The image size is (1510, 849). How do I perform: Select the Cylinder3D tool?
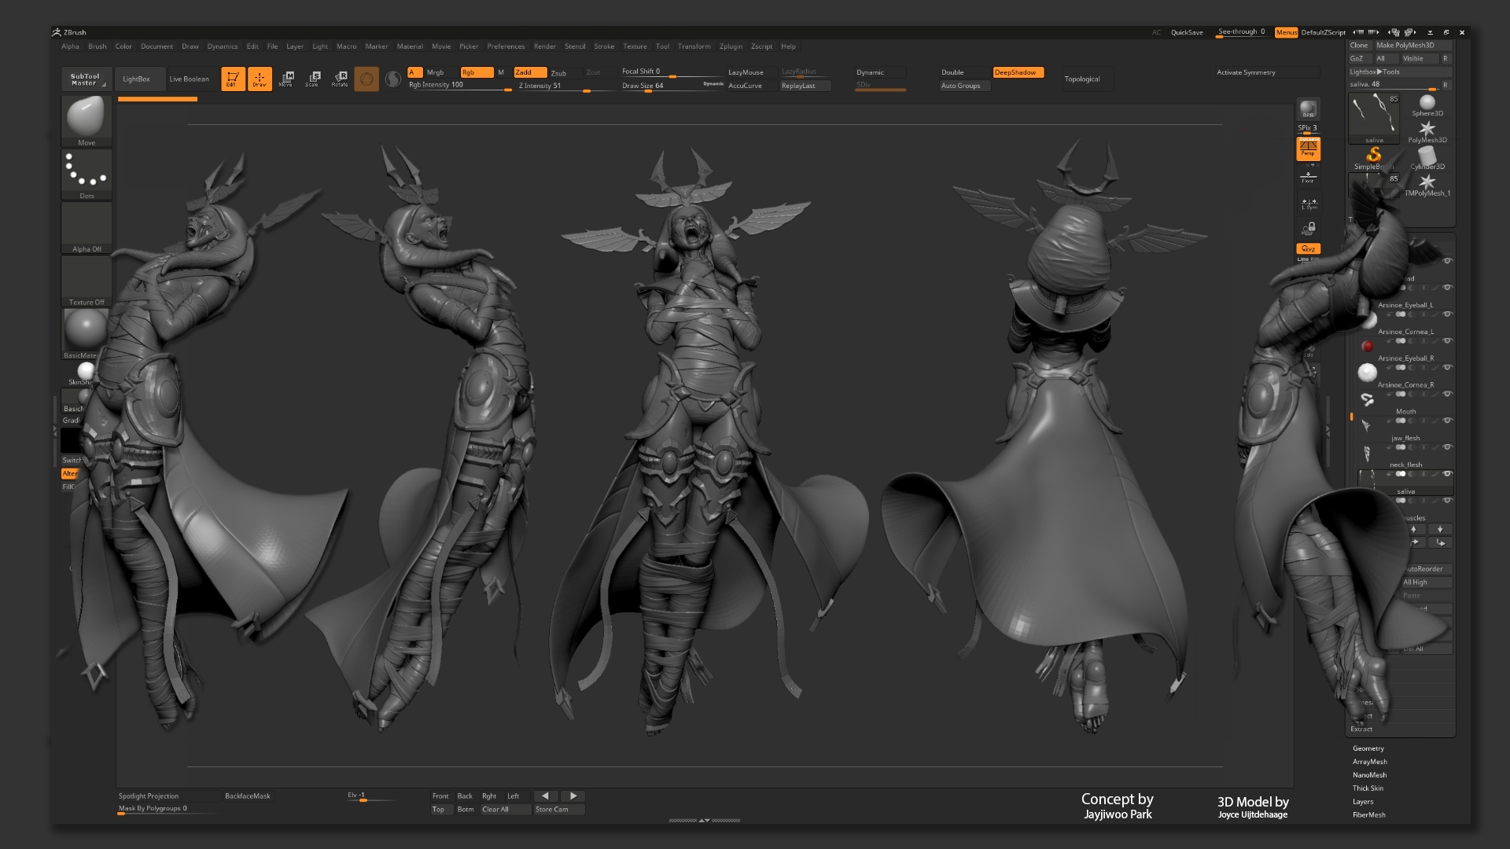[1427, 158]
